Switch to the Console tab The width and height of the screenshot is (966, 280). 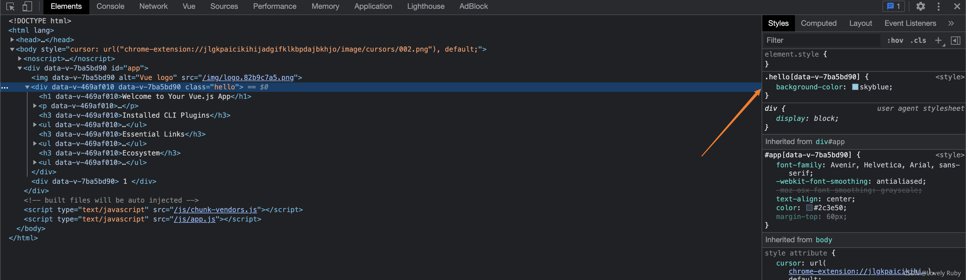coord(110,6)
